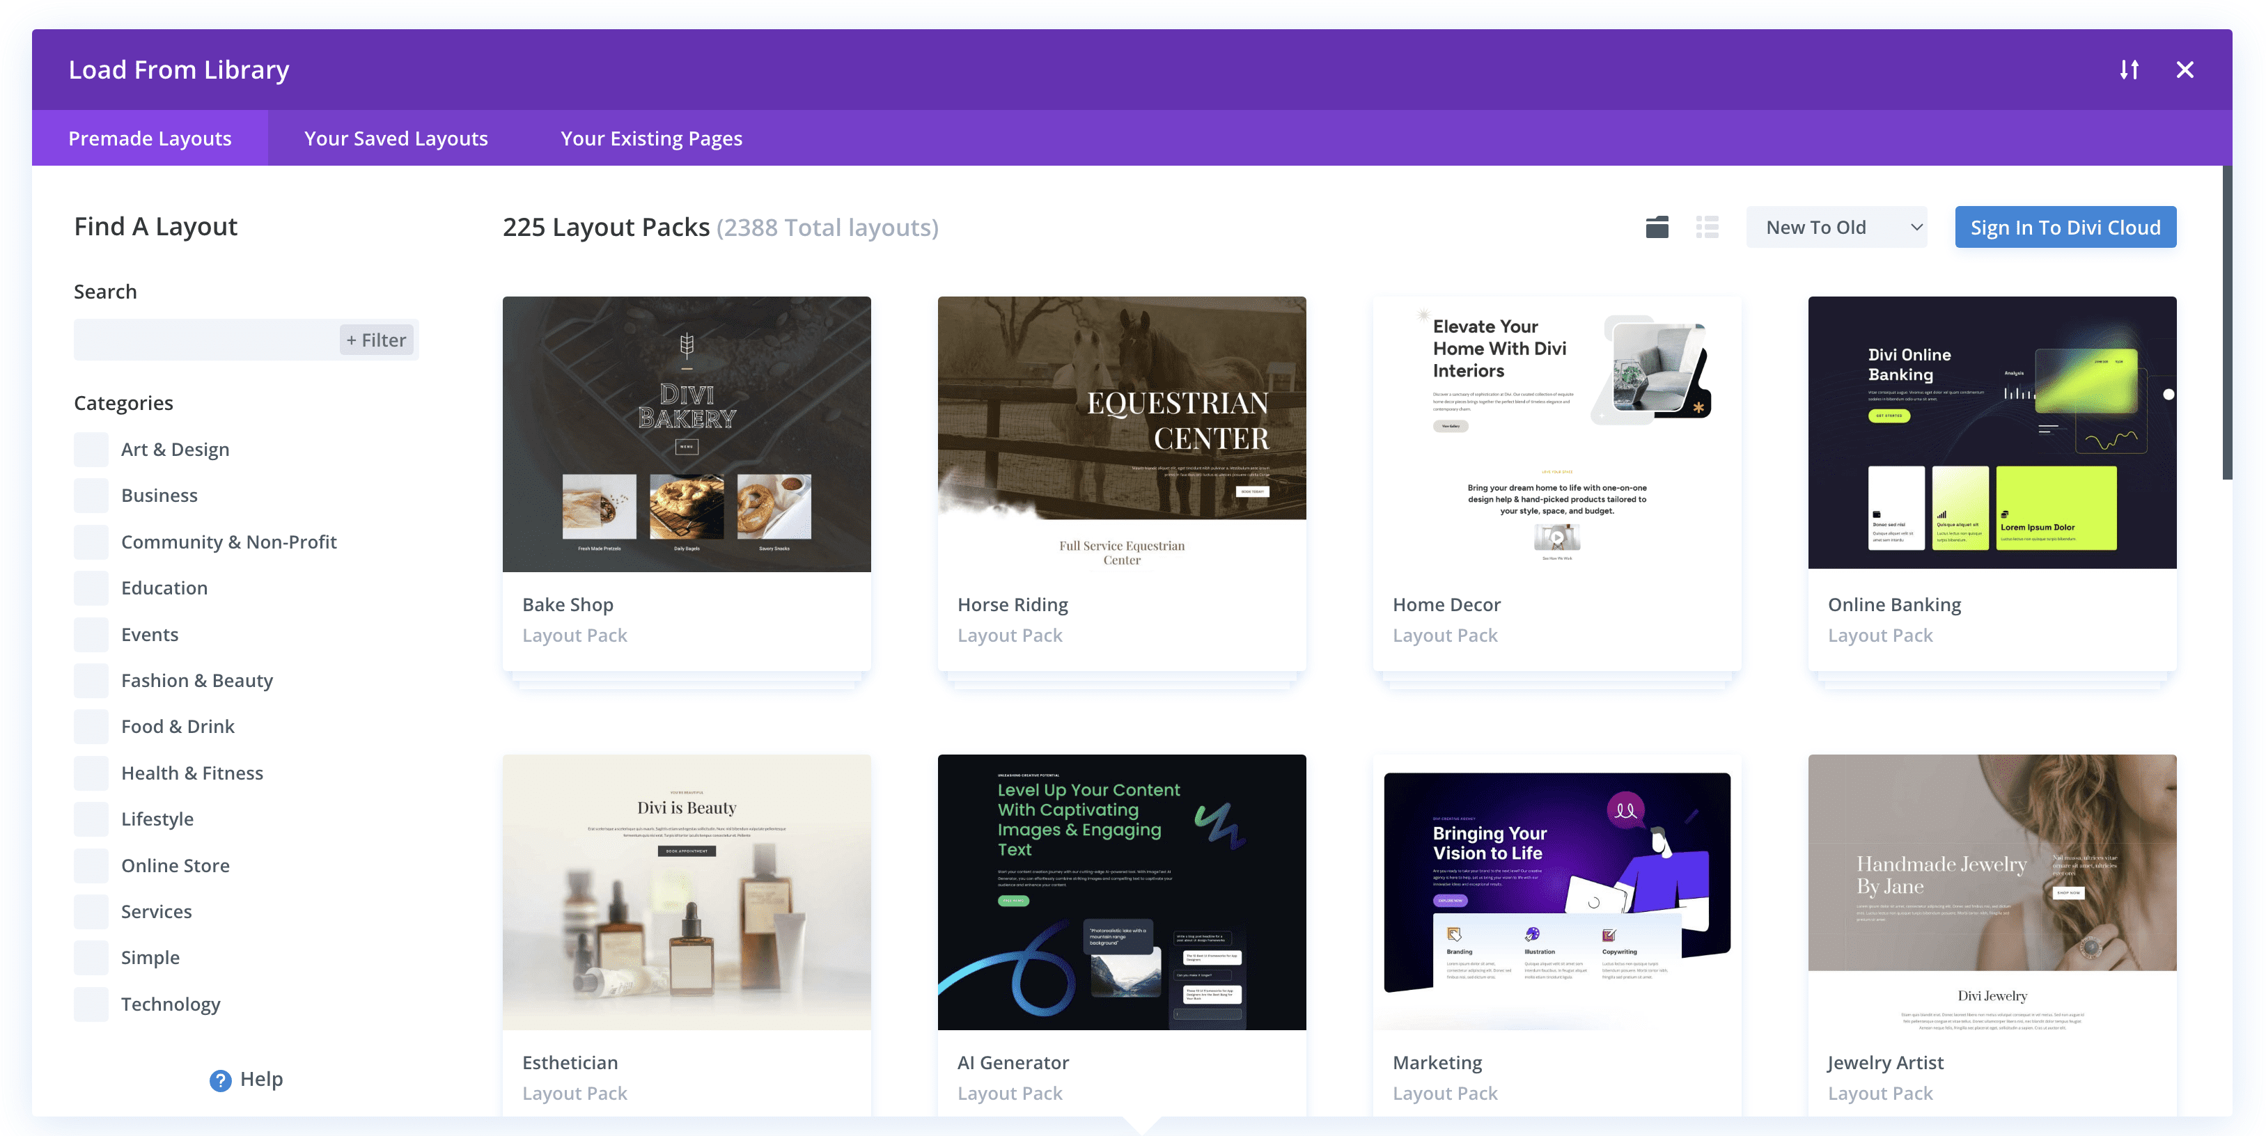Click the Divi Cloud icon button
2266x1136 pixels.
pyautogui.click(x=1657, y=226)
